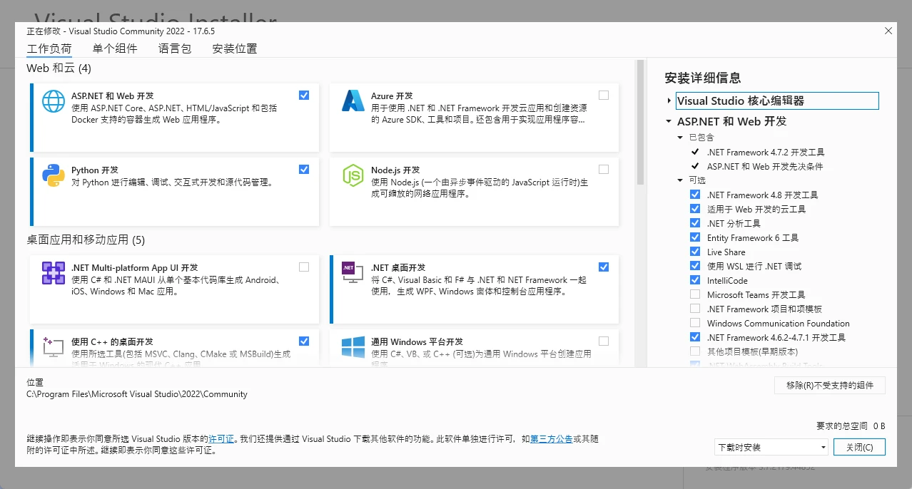Enable the Azure 开发 workload checkbox

[x=604, y=95]
